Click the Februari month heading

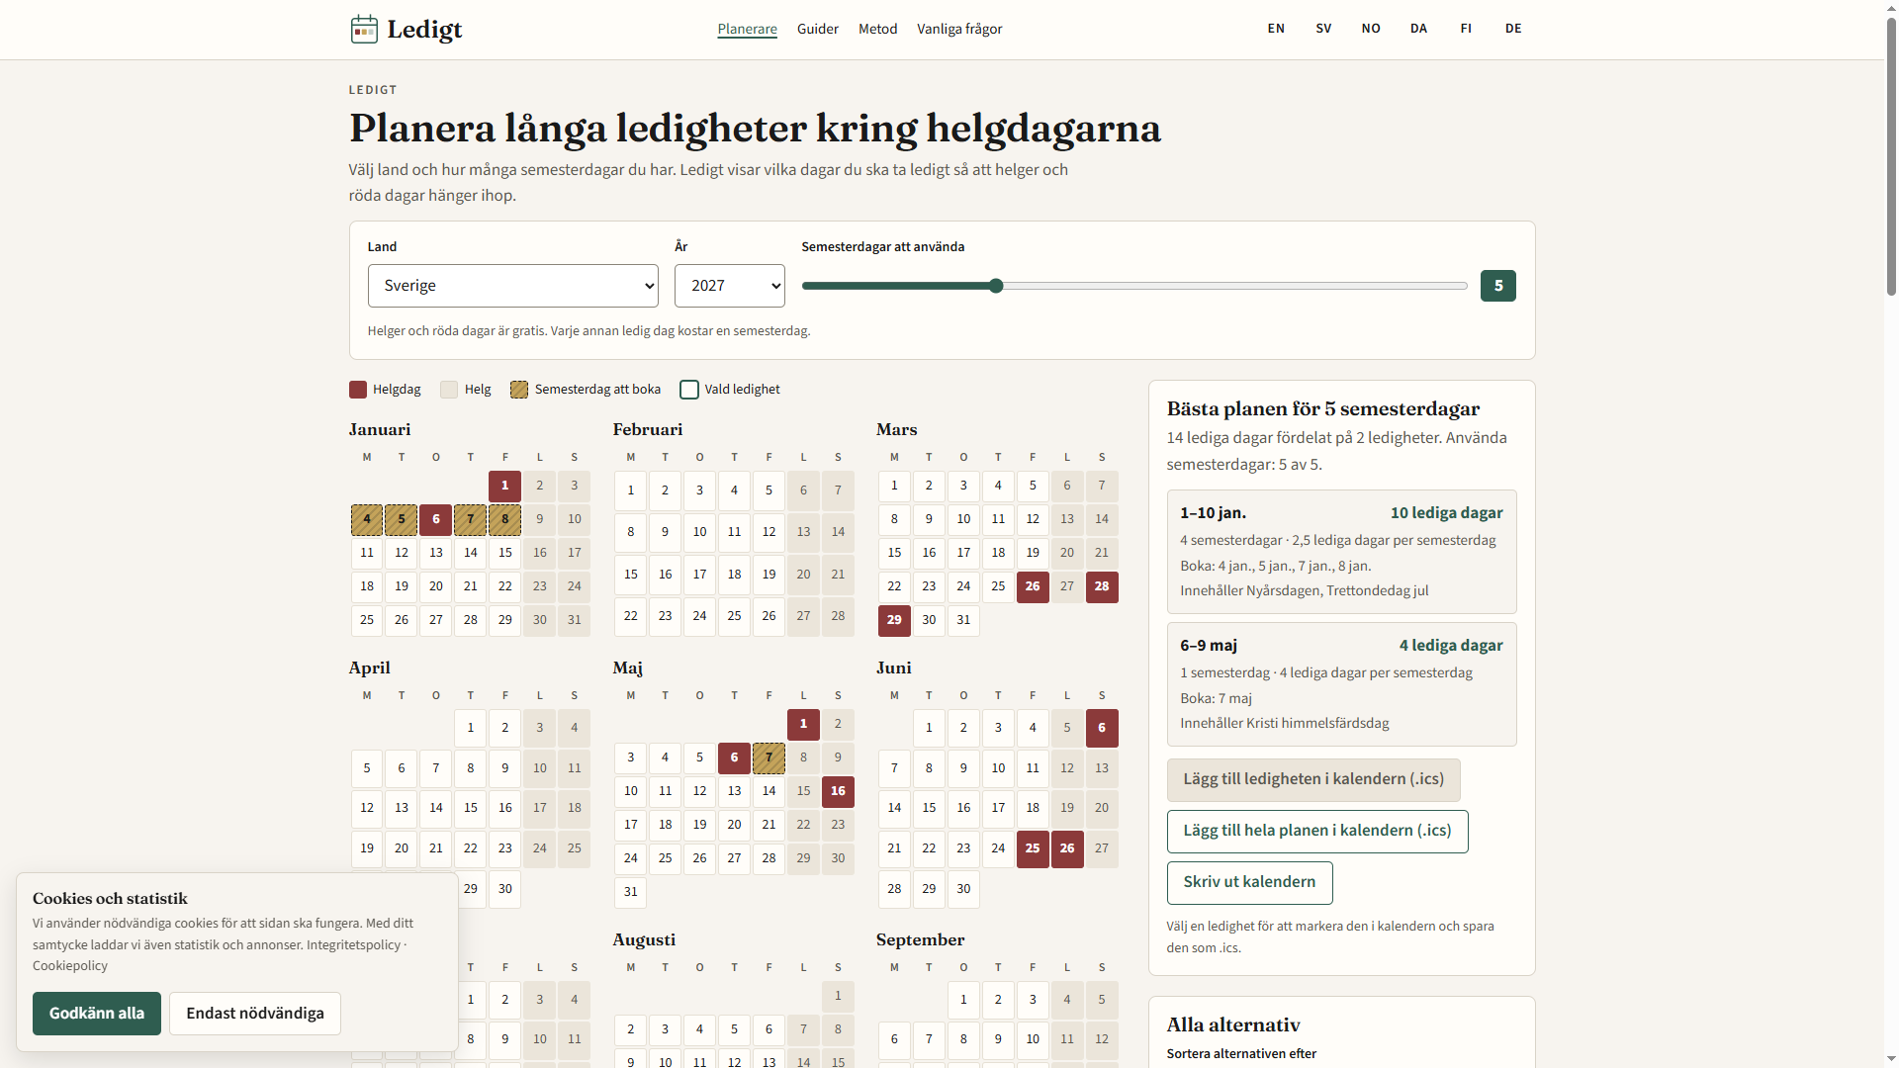[x=648, y=429]
